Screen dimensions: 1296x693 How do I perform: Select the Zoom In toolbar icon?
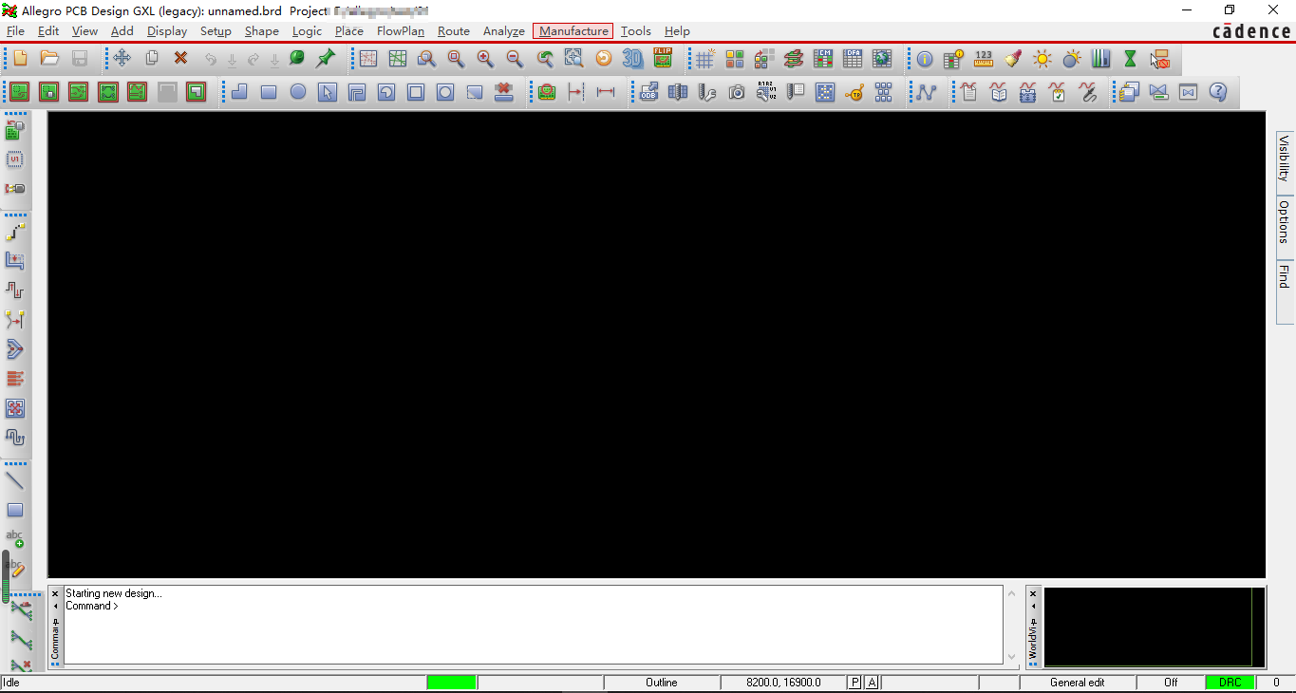484,59
